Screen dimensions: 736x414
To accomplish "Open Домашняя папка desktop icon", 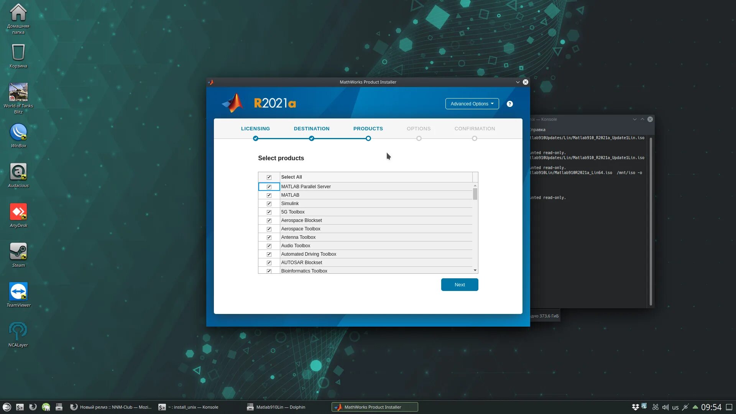I will click(18, 18).
